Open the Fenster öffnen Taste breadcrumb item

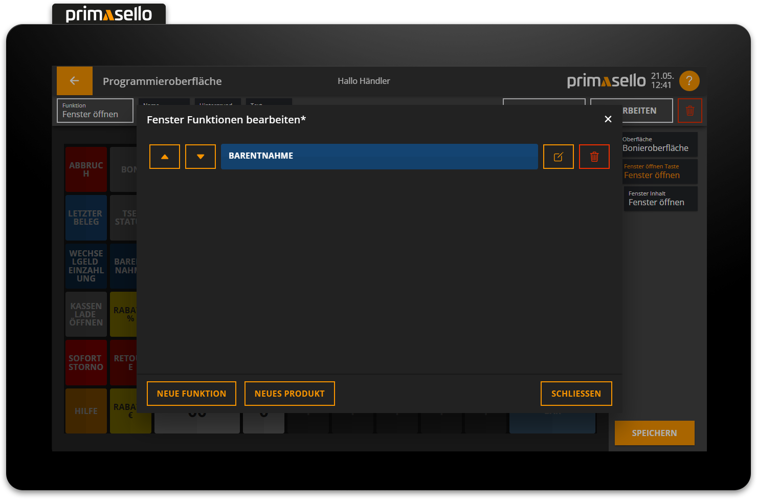coord(660,171)
